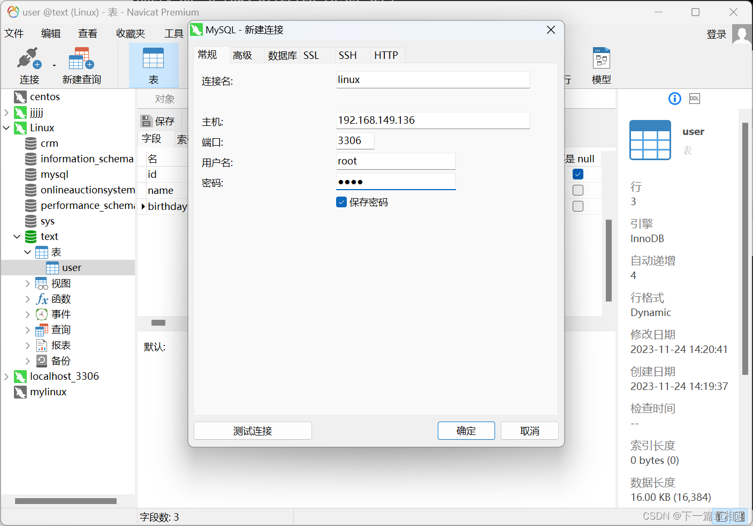Open the 编辑 menu
The width and height of the screenshot is (753, 526).
(x=51, y=34)
